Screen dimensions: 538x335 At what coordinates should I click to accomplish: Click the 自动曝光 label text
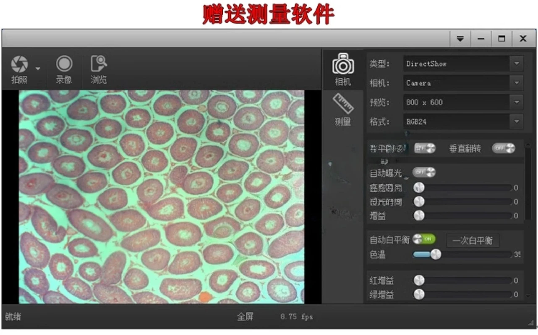pos(386,173)
